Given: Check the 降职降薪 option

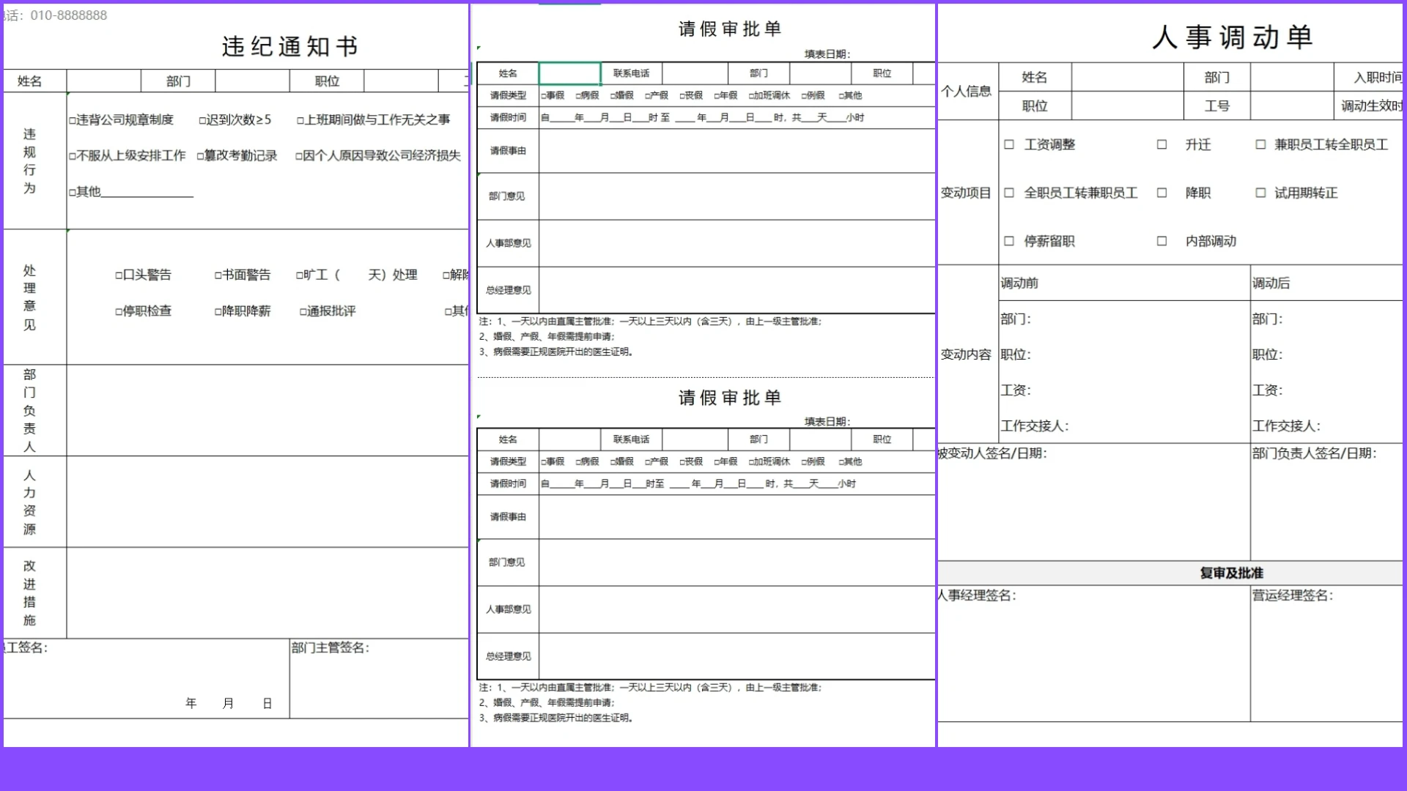Looking at the screenshot, I should pos(218,311).
